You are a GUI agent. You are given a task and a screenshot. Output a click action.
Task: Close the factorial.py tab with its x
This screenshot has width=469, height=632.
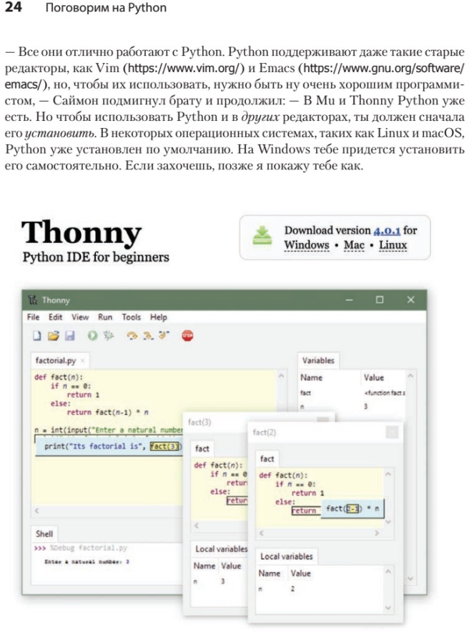click(82, 362)
